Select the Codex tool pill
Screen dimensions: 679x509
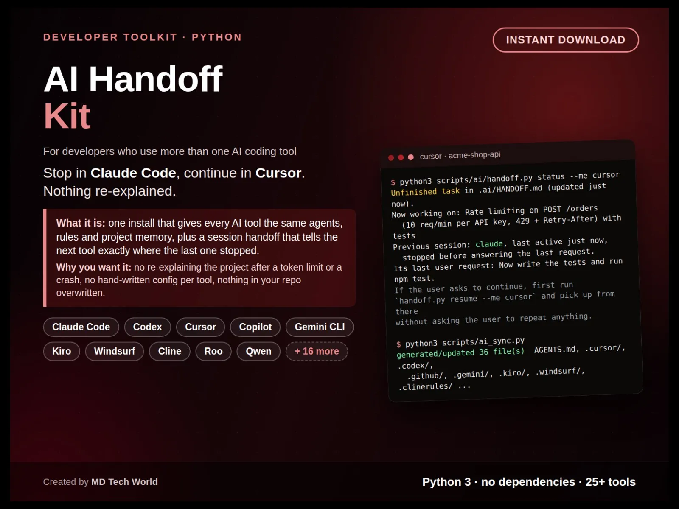(147, 327)
